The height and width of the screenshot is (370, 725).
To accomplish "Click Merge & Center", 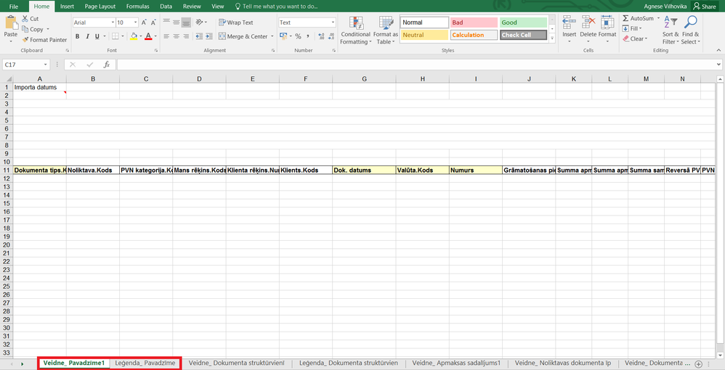I will 243,36.
